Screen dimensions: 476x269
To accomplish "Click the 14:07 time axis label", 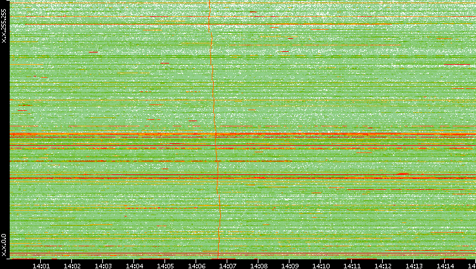I will (227, 266).
